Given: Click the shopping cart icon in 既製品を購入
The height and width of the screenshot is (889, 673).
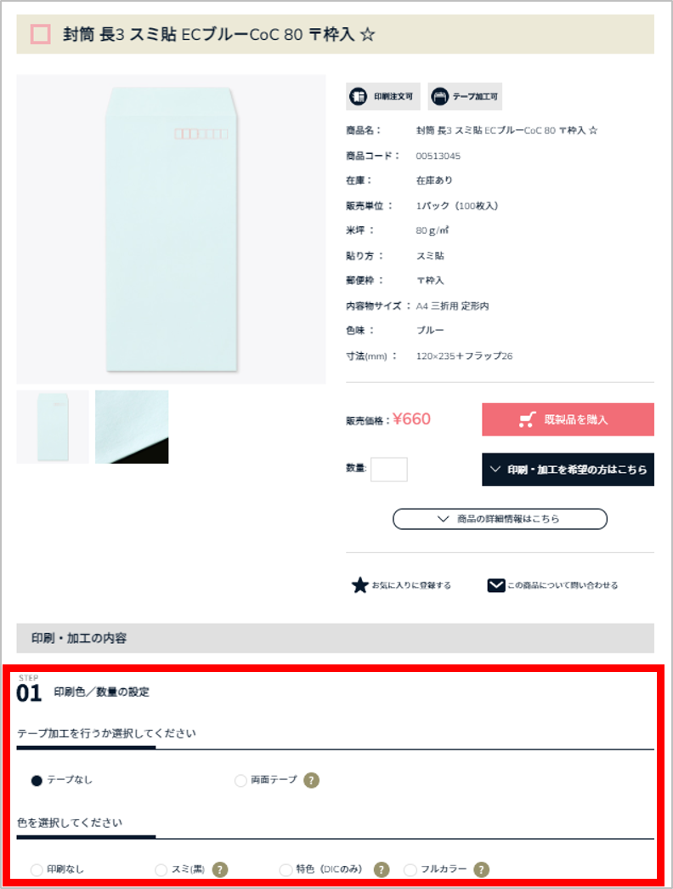Looking at the screenshot, I should point(528,419).
